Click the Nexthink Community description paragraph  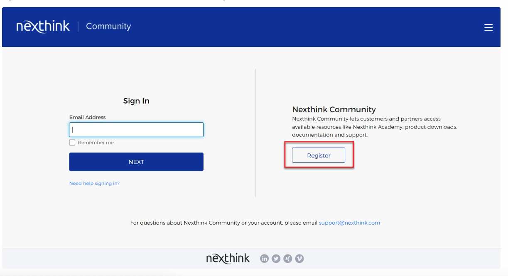374,127
